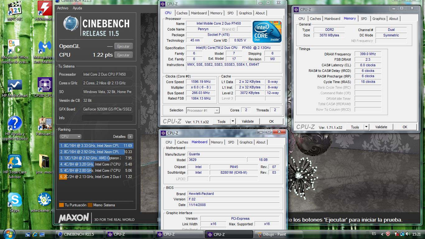Viewport: 425px width, 239px height.
Task: Open Tools dropdown arrow in CPU-Z Memory window
Action: point(366,127)
